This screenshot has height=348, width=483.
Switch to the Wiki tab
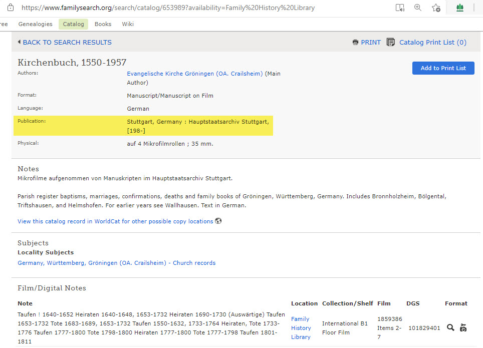click(128, 24)
